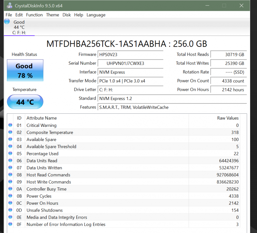This screenshot has height=233, width=257.
Task: Click status orb for Critical Warning row
Action: click(x=10, y=125)
